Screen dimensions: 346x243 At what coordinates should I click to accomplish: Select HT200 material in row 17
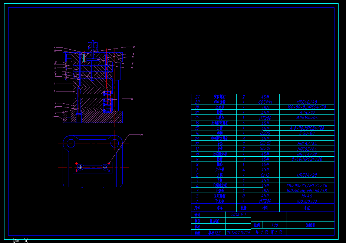(265, 118)
